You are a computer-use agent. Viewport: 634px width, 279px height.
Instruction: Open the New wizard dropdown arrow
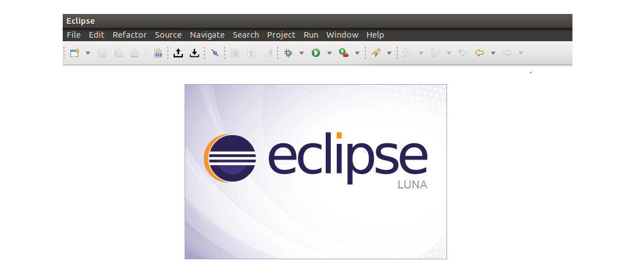[x=88, y=53]
